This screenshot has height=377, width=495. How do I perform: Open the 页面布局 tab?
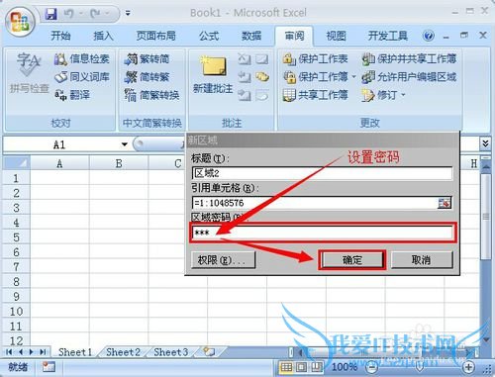click(155, 36)
